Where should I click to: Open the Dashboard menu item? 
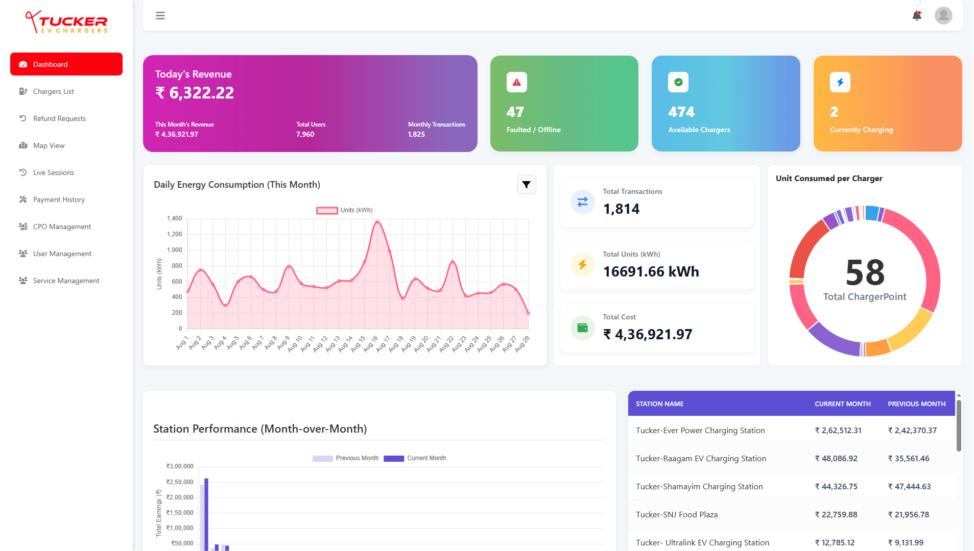pyautogui.click(x=66, y=64)
